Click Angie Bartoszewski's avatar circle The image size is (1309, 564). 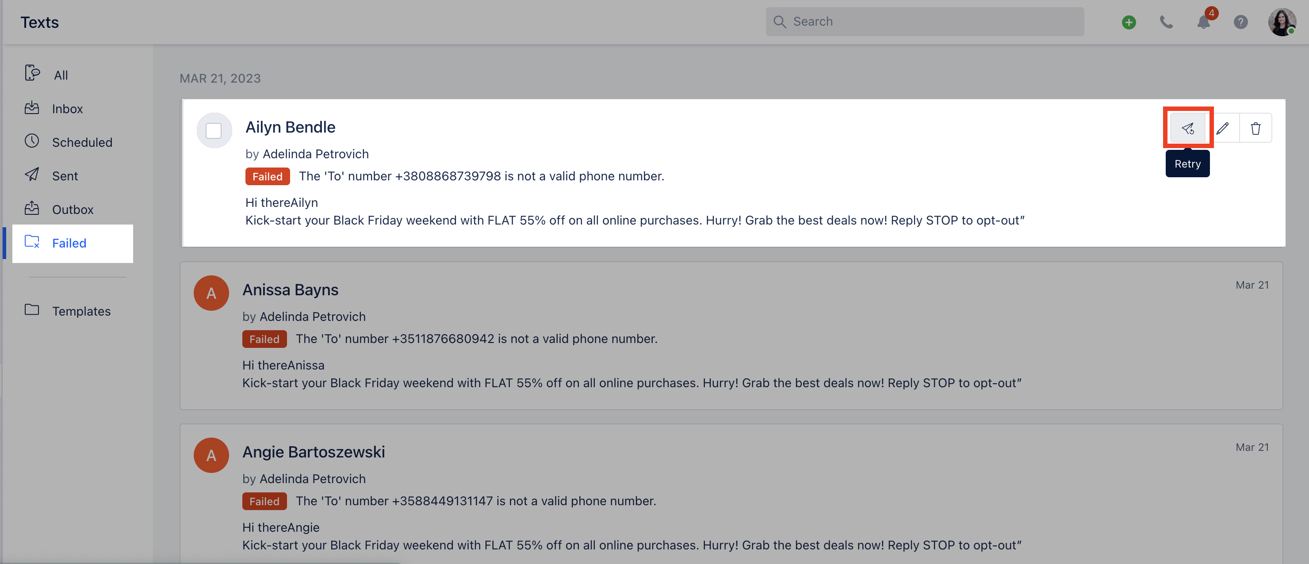click(x=211, y=455)
